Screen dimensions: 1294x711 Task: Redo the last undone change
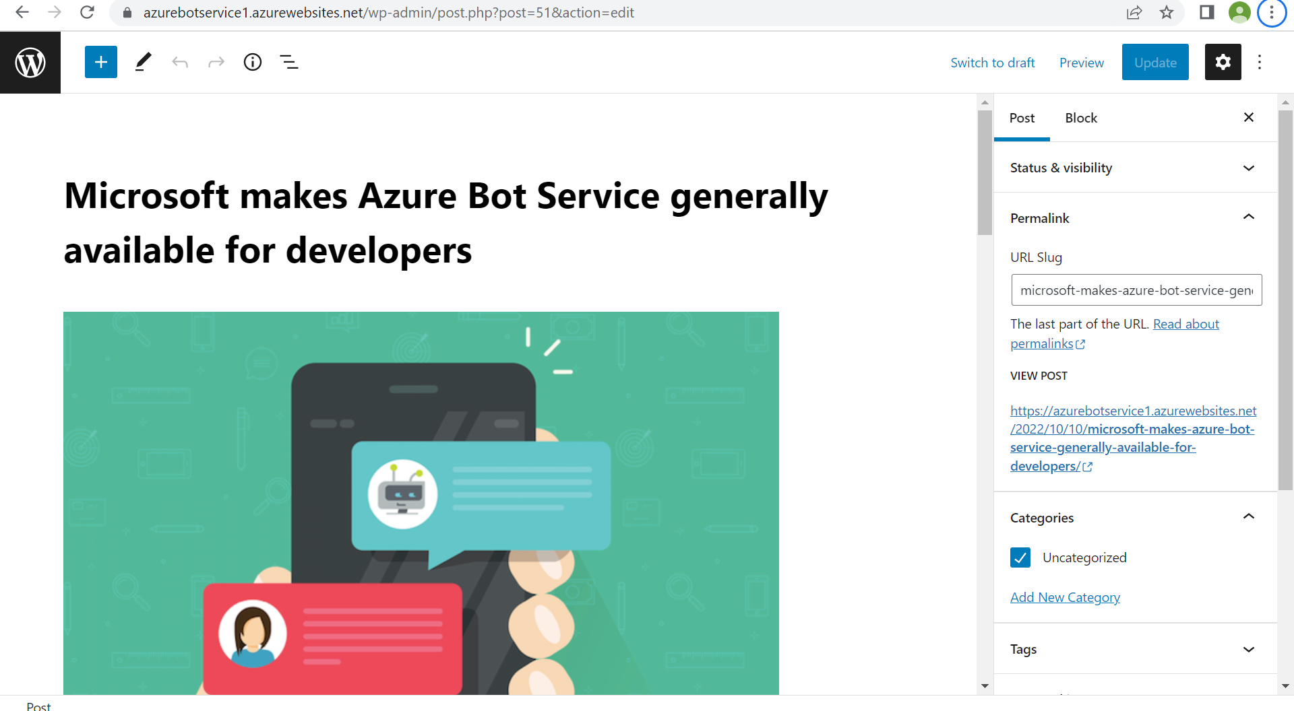point(216,63)
